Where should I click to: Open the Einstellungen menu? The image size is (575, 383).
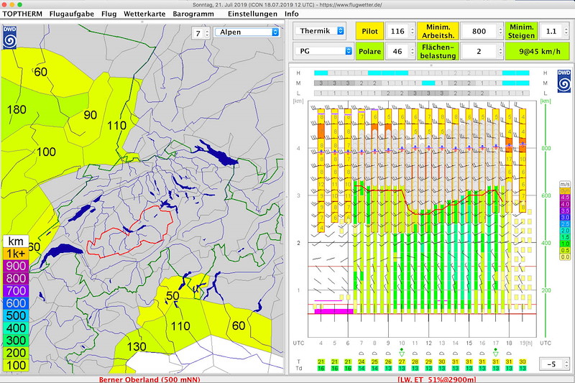(253, 14)
